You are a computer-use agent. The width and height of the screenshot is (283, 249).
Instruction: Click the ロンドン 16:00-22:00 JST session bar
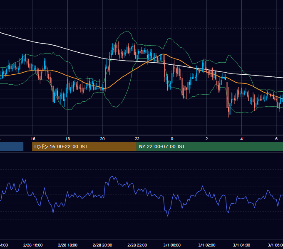click(x=84, y=146)
